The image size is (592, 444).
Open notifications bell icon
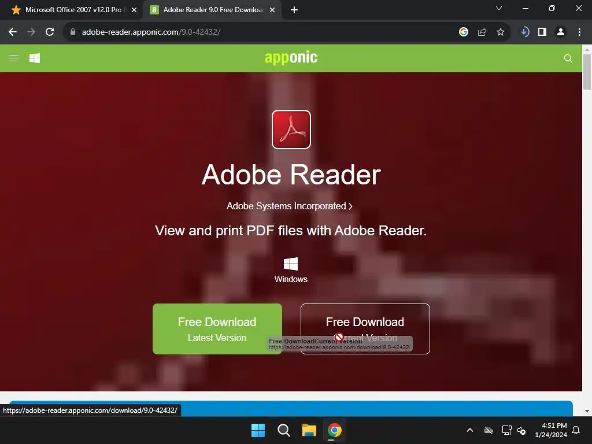click(x=576, y=430)
